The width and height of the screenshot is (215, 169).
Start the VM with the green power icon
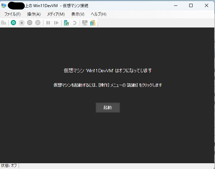[x=14, y=23]
